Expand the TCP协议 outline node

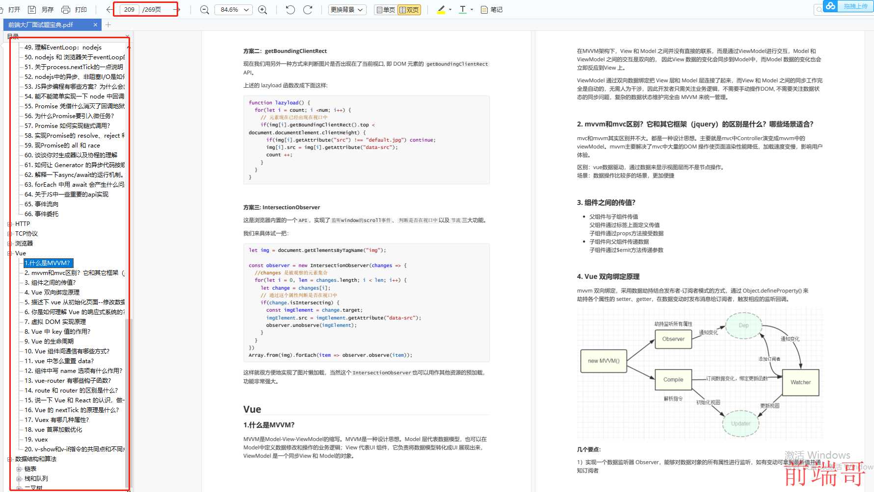click(10, 234)
